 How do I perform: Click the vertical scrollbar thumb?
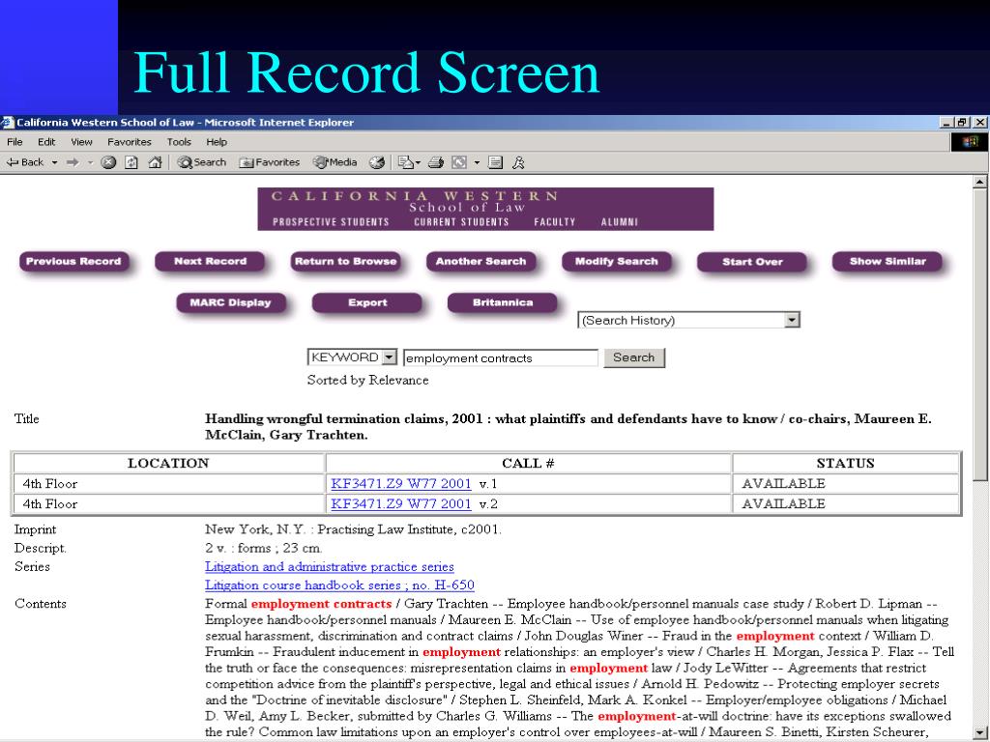point(979,334)
